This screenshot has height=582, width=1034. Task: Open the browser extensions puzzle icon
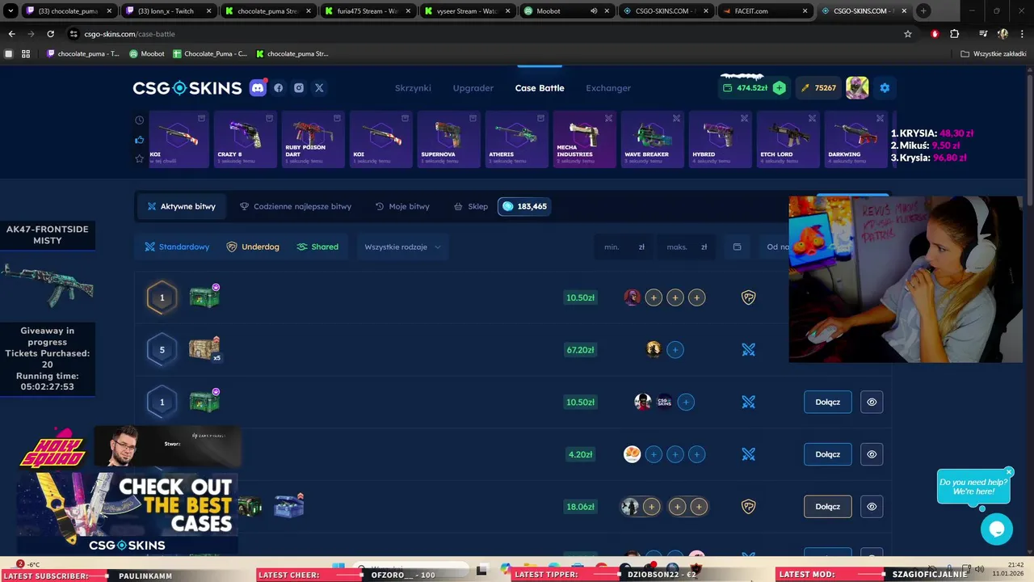click(x=955, y=34)
